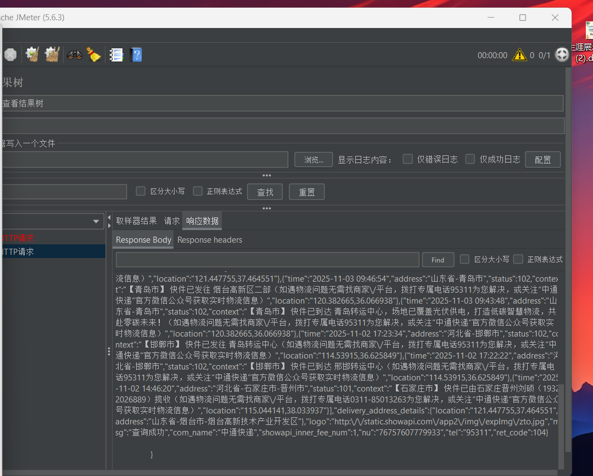Click the elapsed time 00:00:00 display
The height and width of the screenshot is (476, 593).
[493, 55]
